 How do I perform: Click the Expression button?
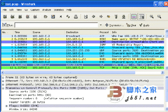[x=115, y=25]
